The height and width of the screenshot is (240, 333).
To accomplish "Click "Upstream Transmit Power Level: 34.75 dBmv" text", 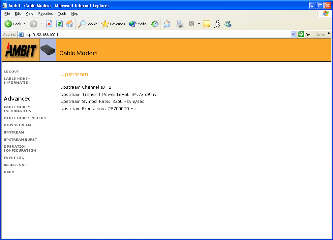I will pos(108,95).
